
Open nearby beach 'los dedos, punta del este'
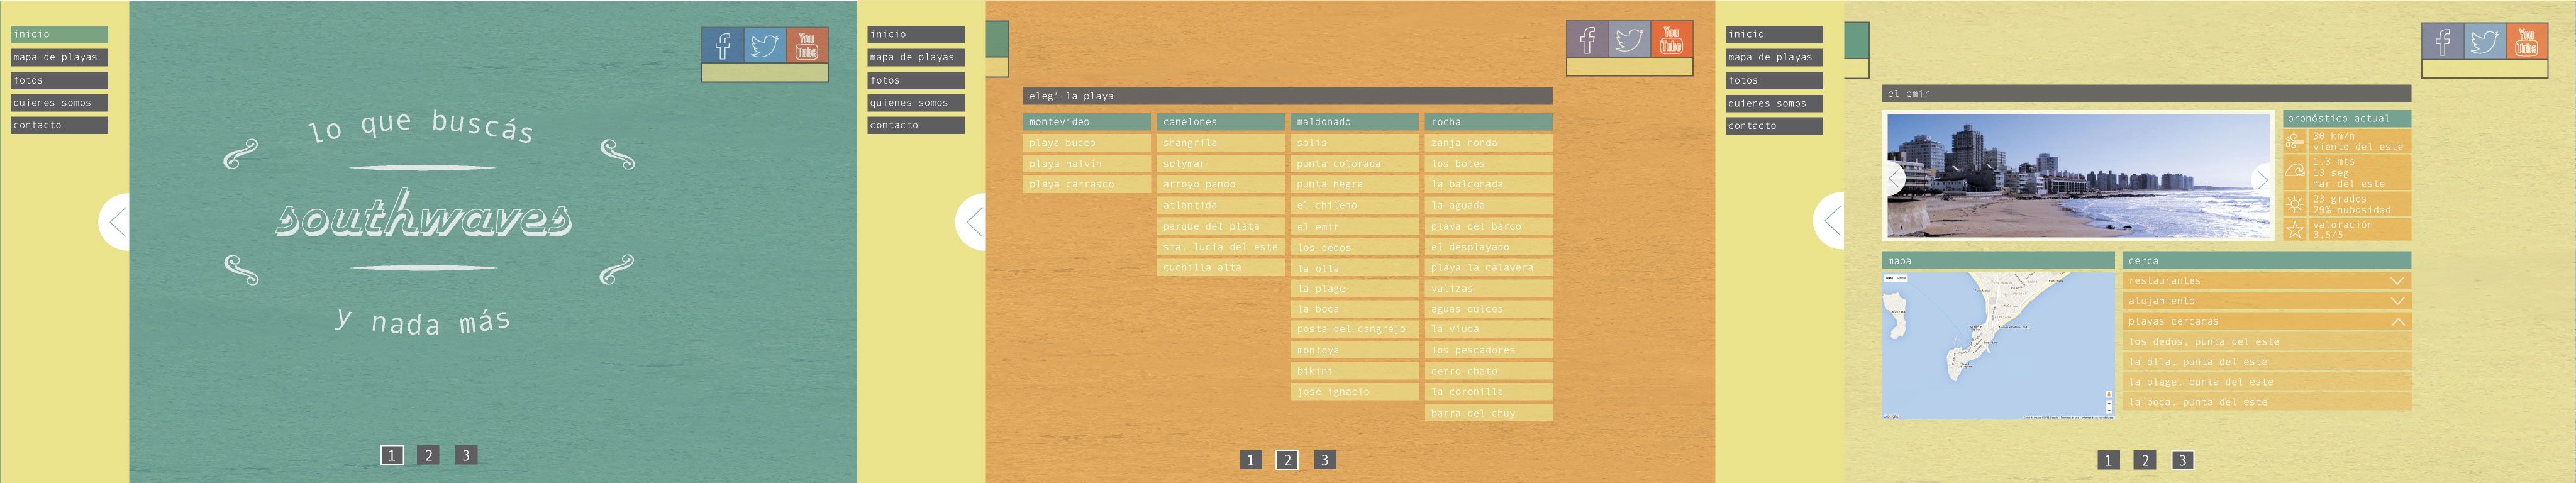(x=2267, y=342)
